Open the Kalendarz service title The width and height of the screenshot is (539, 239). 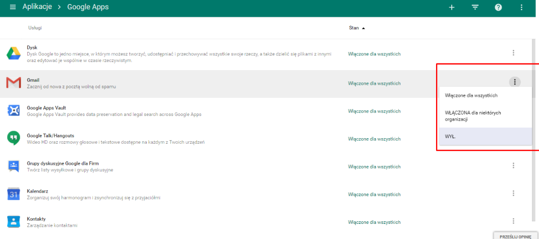pos(37,191)
